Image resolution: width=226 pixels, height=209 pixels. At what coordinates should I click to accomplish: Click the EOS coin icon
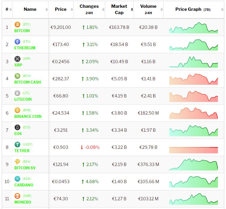pos(17,127)
